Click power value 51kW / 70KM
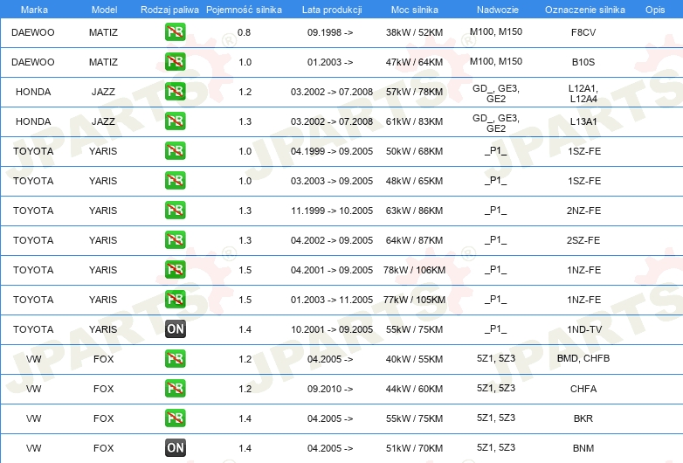Image resolution: width=683 pixels, height=463 pixels. [x=414, y=448]
